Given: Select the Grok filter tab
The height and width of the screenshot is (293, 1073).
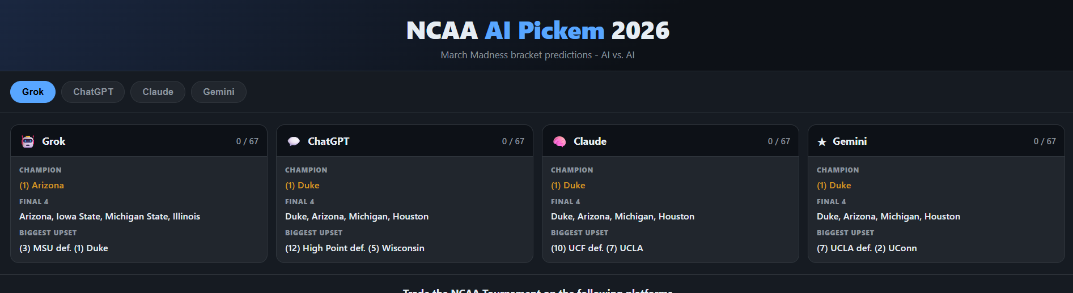Looking at the screenshot, I should (33, 92).
